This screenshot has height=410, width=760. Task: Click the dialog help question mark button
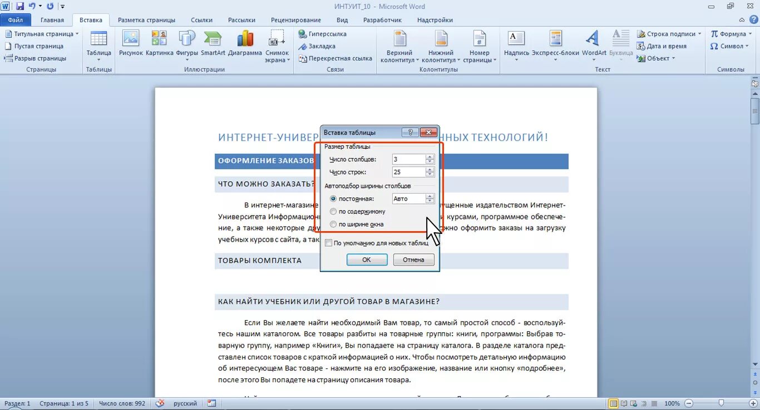coord(410,132)
